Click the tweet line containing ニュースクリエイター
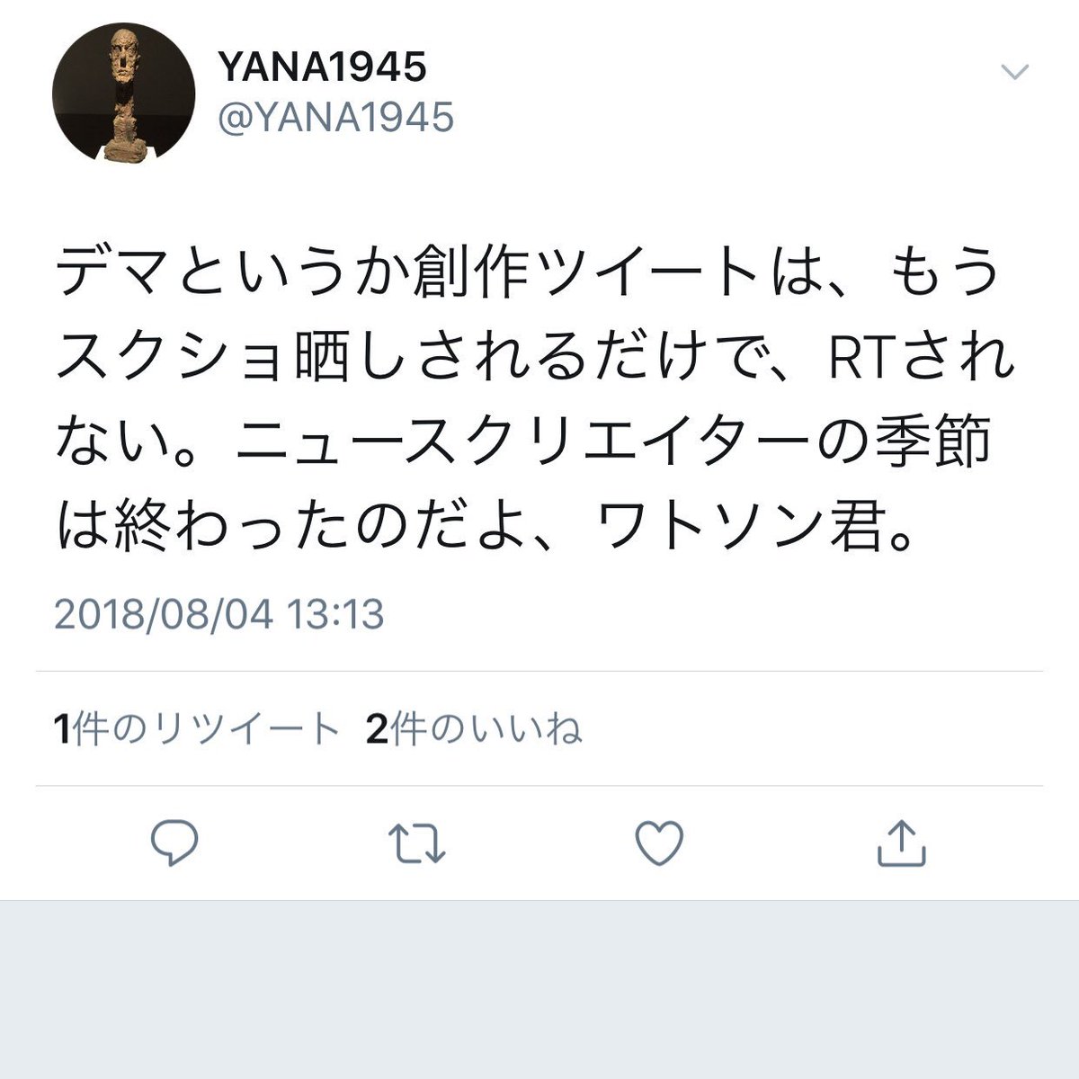The image size is (1079, 1079). click(x=522, y=443)
